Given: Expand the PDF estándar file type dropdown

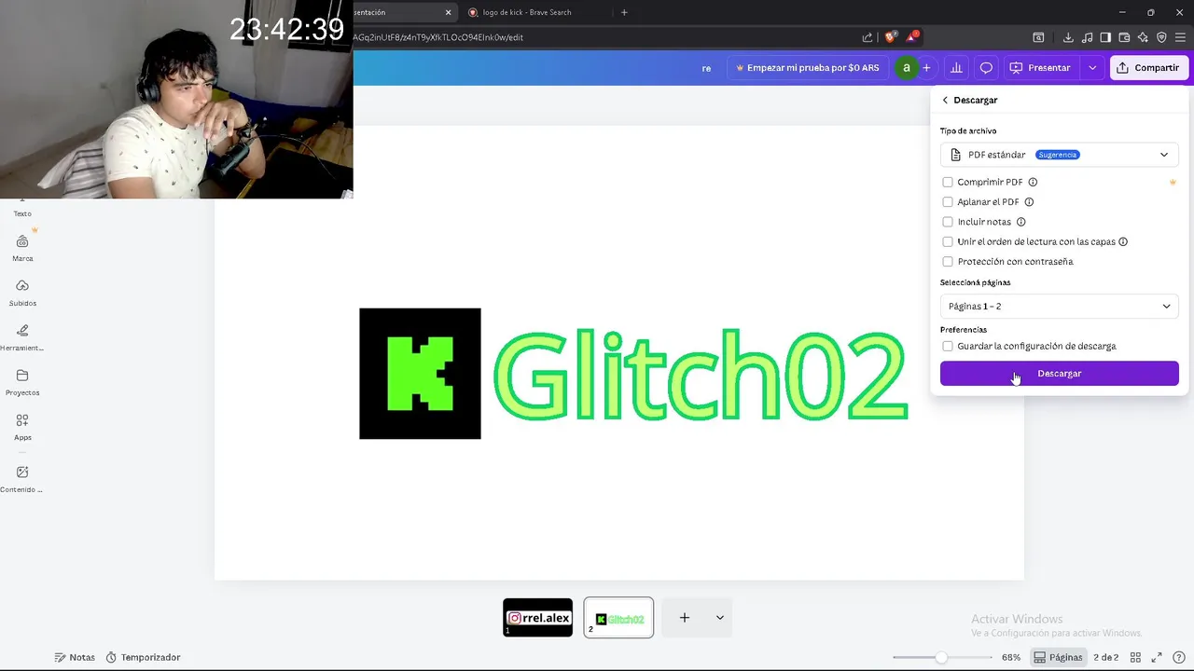Looking at the screenshot, I should click(x=1060, y=155).
